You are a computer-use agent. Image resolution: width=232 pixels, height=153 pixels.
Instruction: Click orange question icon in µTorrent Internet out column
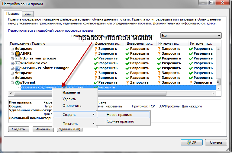pyautogui.click(x=191, y=82)
